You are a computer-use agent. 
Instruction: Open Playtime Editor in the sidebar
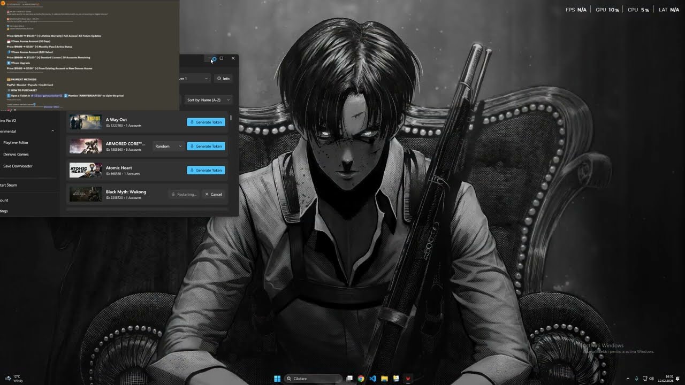(16, 143)
